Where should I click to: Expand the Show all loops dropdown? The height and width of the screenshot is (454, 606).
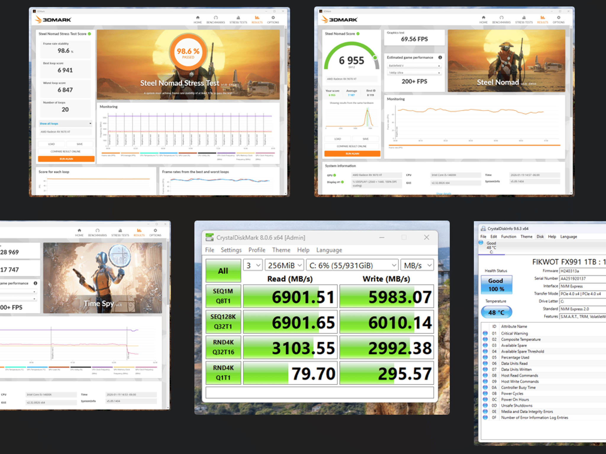(x=65, y=124)
